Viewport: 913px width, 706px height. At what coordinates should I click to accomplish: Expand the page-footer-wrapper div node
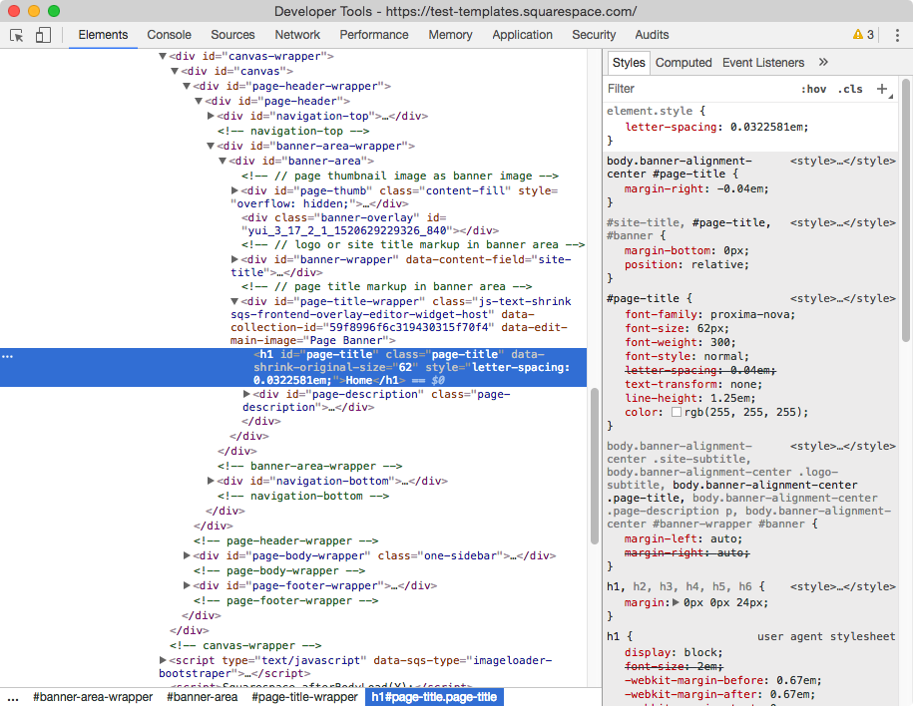pyautogui.click(x=187, y=585)
